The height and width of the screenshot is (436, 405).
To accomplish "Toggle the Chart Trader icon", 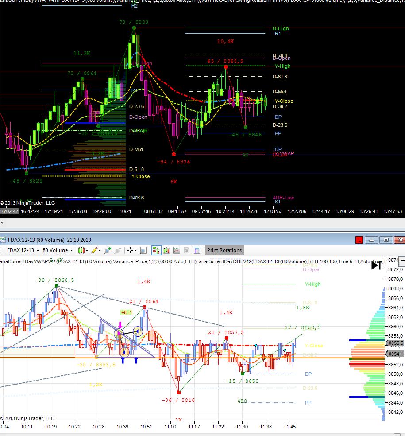I will pos(156,250).
